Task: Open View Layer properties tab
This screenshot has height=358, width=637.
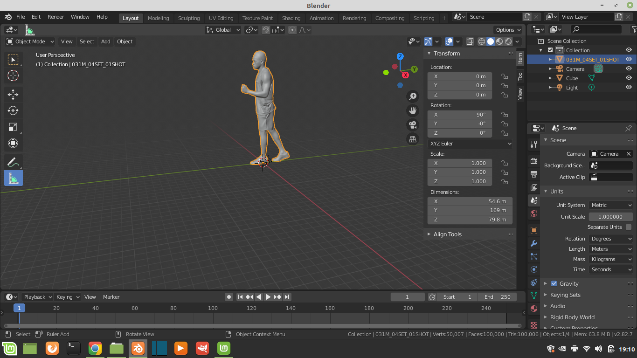Action: [x=534, y=187]
